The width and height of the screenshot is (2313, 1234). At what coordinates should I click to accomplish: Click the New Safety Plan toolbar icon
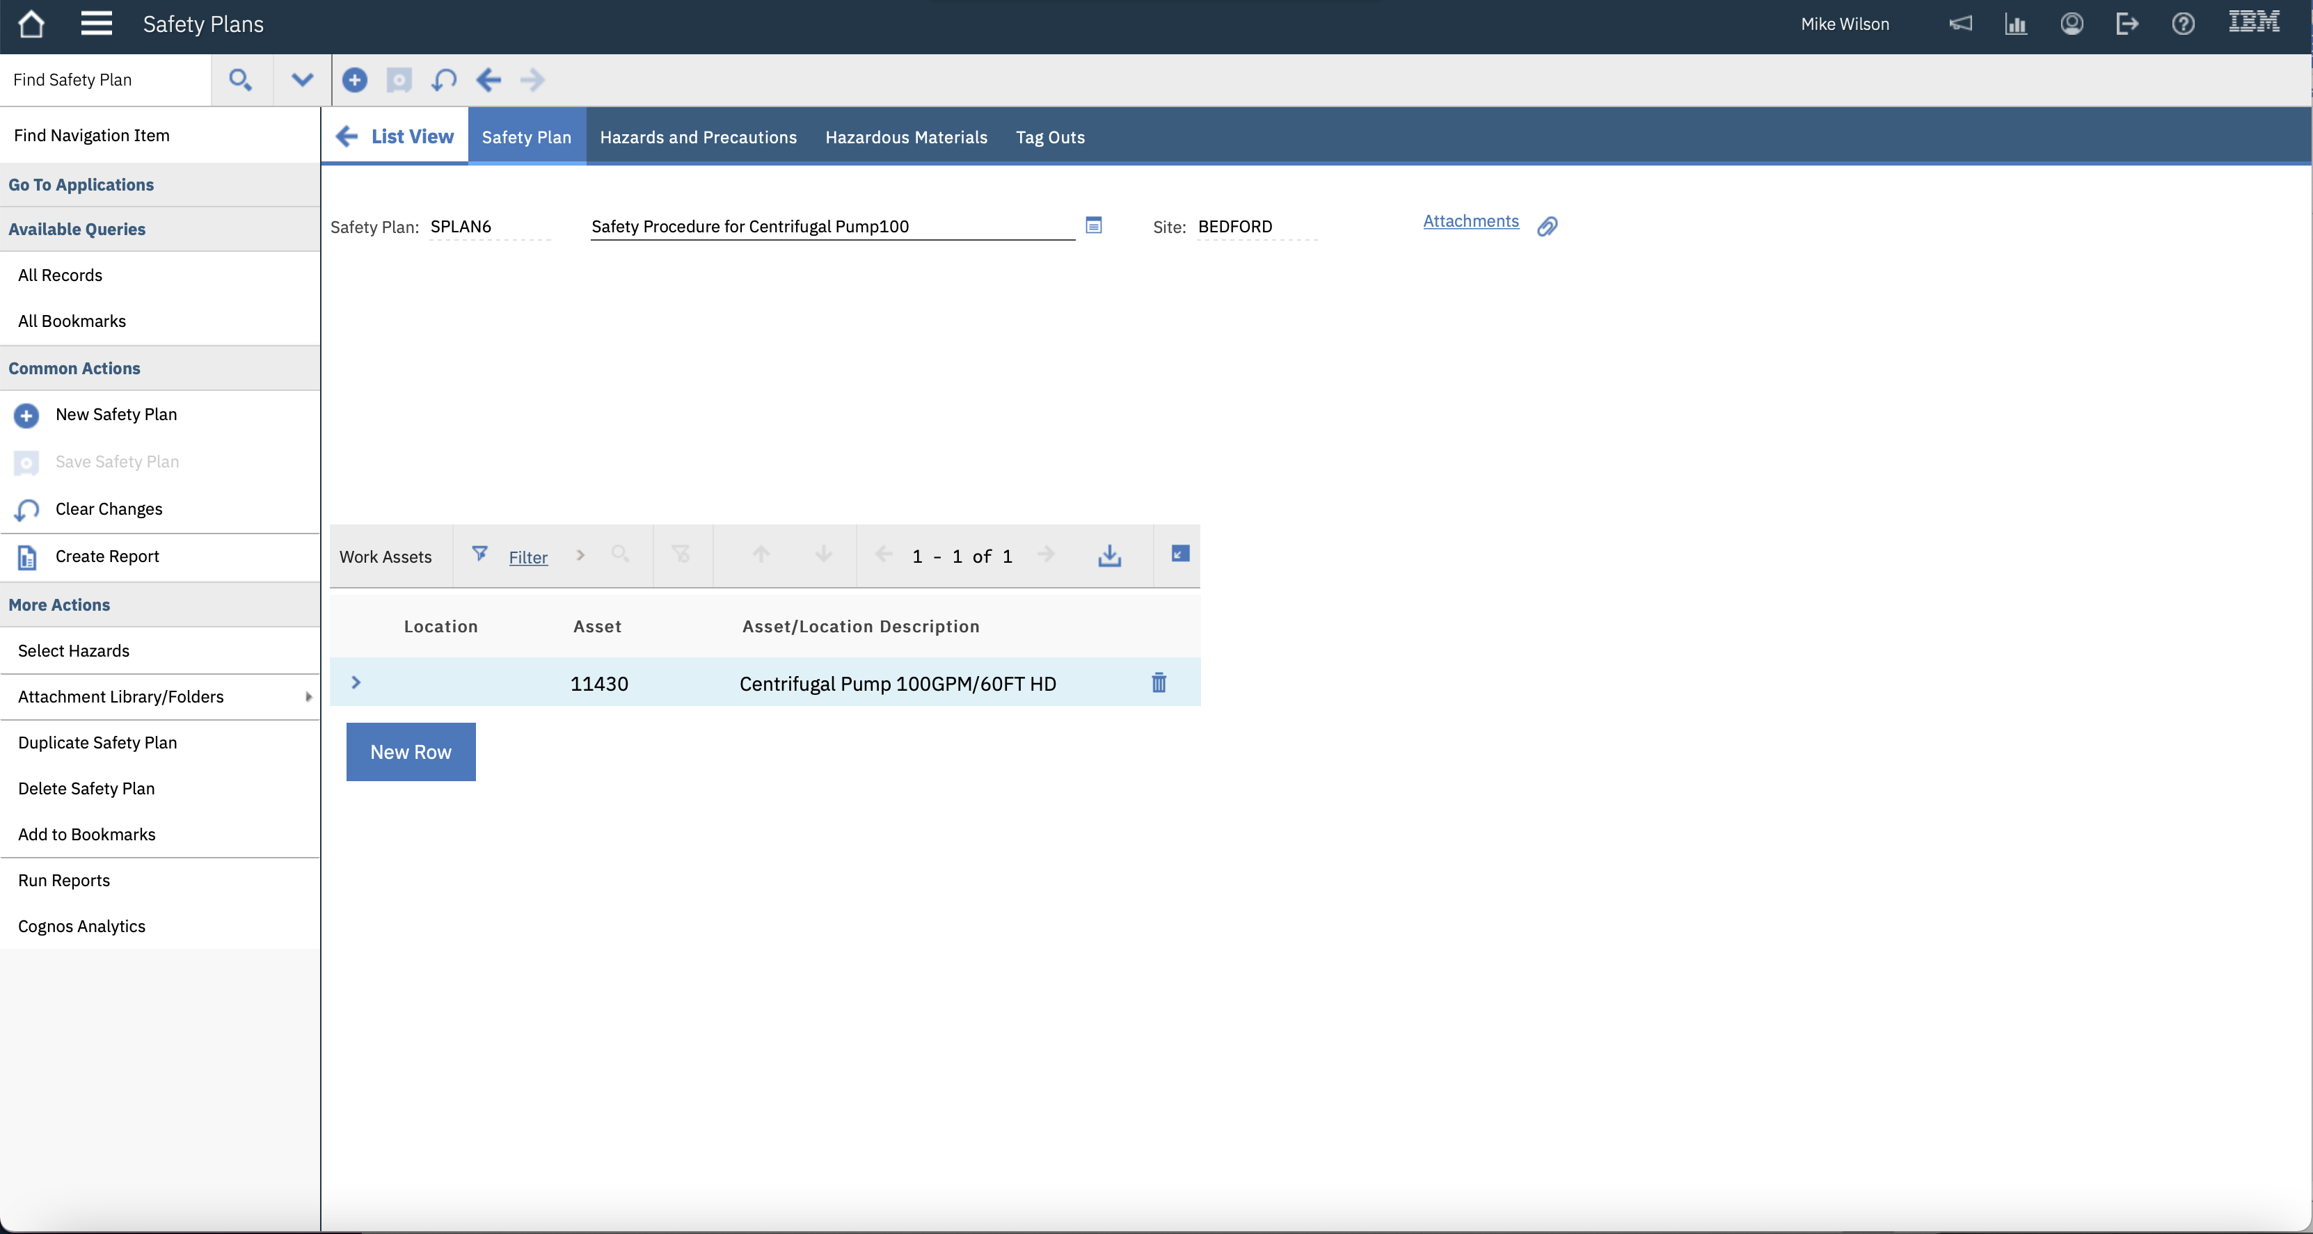coord(355,80)
